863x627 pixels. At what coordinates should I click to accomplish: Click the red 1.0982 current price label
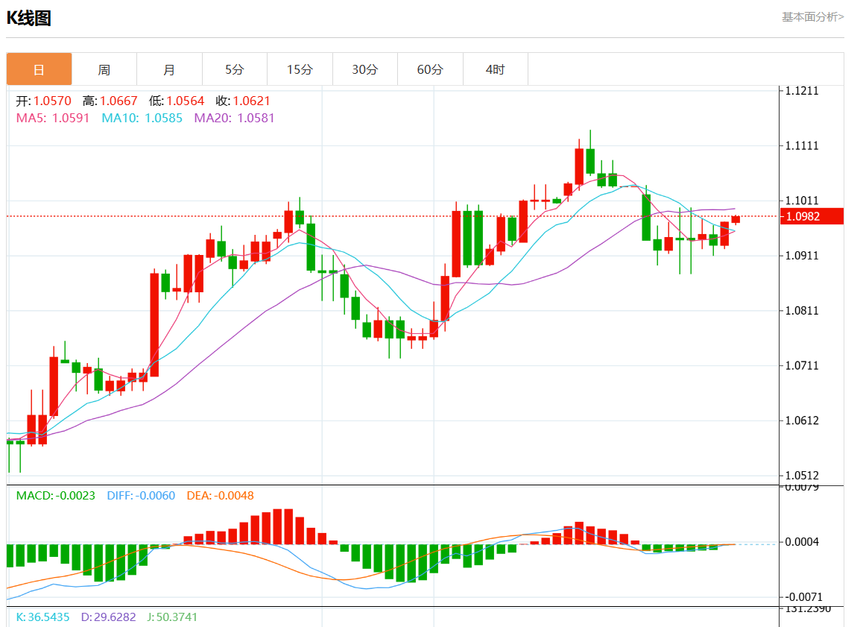pyautogui.click(x=812, y=216)
